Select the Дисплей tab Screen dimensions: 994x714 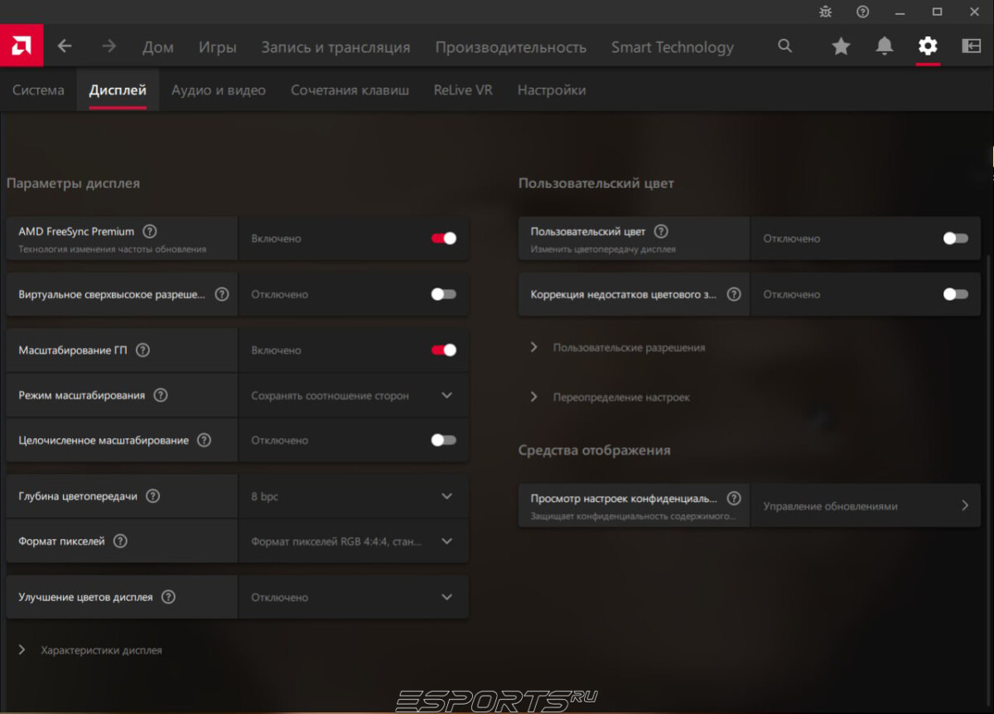pyautogui.click(x=118, y=90)
